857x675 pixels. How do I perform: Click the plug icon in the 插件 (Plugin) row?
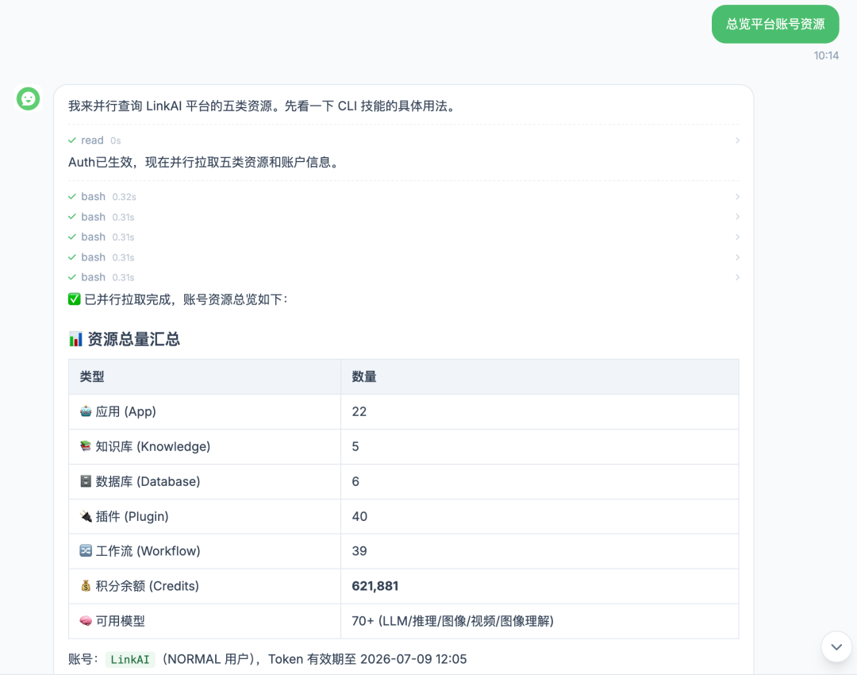pos(86,516)
